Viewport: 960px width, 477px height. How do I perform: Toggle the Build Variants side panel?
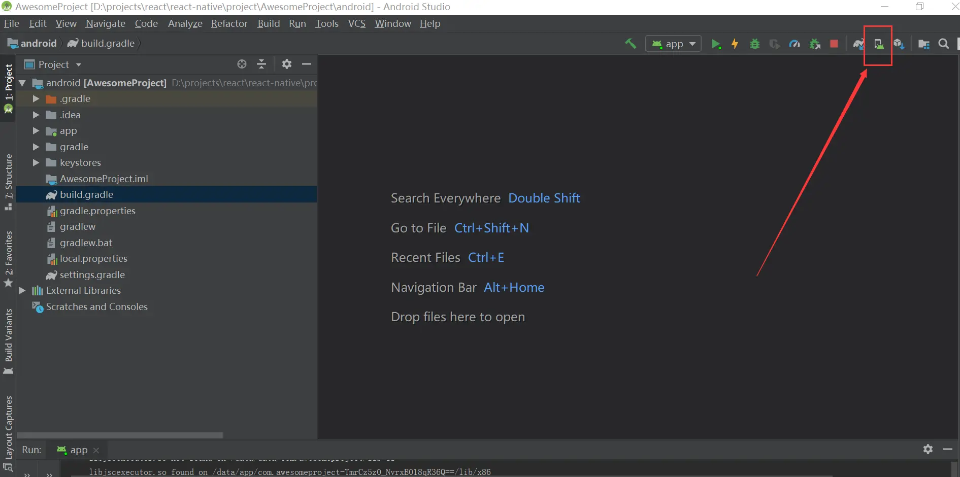[x=9, y=340]
